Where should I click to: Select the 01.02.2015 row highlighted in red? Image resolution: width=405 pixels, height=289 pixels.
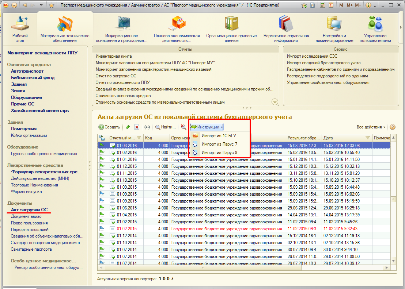pyautogui.click(x=127, y=228)
